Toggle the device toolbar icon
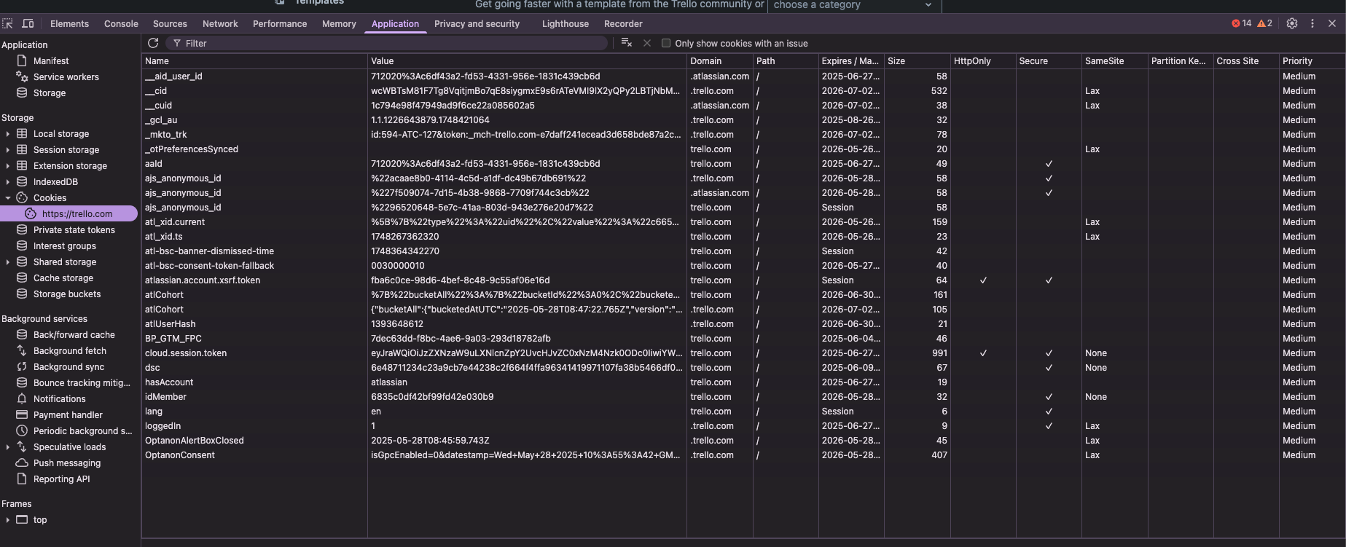 pos(28,23)
